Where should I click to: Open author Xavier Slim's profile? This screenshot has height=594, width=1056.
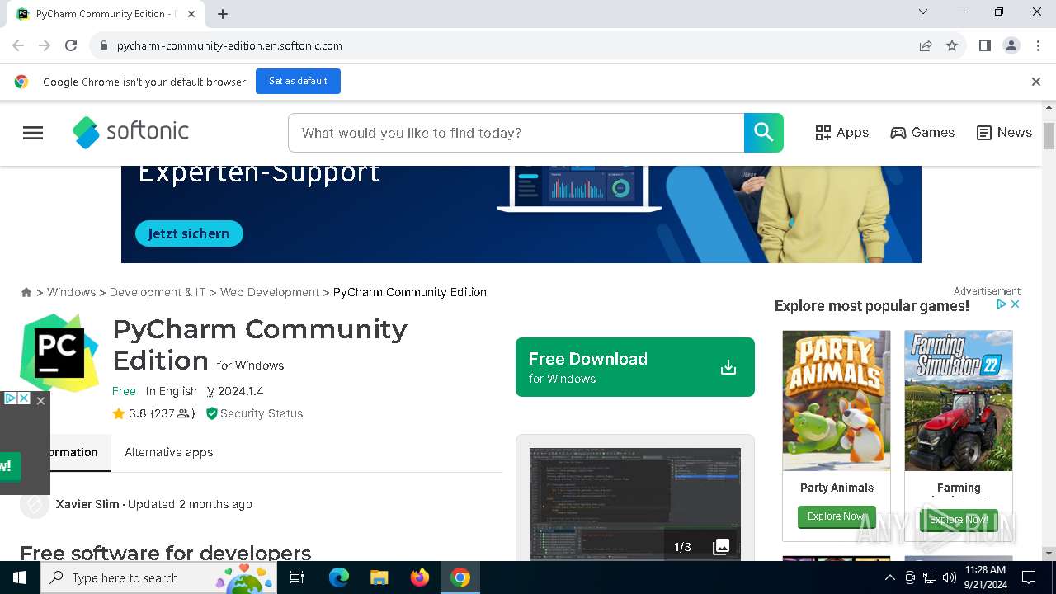coord(87,504)
